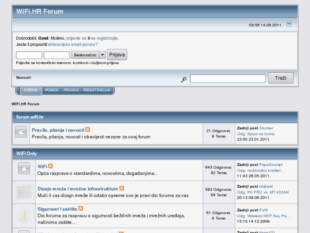Open the RSS feed for Sigurnost i zaštita
310x233 pixels.
click(81, 208)
